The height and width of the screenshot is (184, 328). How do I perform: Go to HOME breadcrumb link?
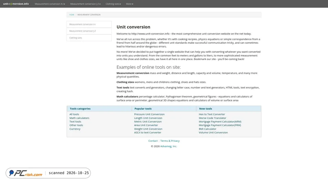[72, 15]
